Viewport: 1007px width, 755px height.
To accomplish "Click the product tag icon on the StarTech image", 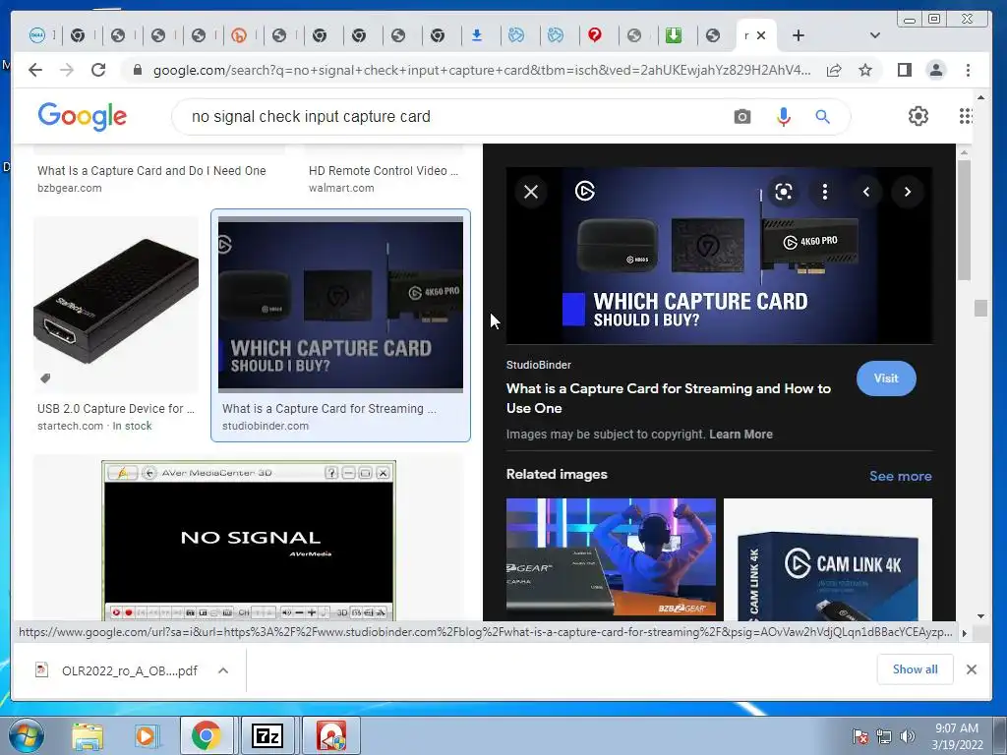I will click(45, 378).
